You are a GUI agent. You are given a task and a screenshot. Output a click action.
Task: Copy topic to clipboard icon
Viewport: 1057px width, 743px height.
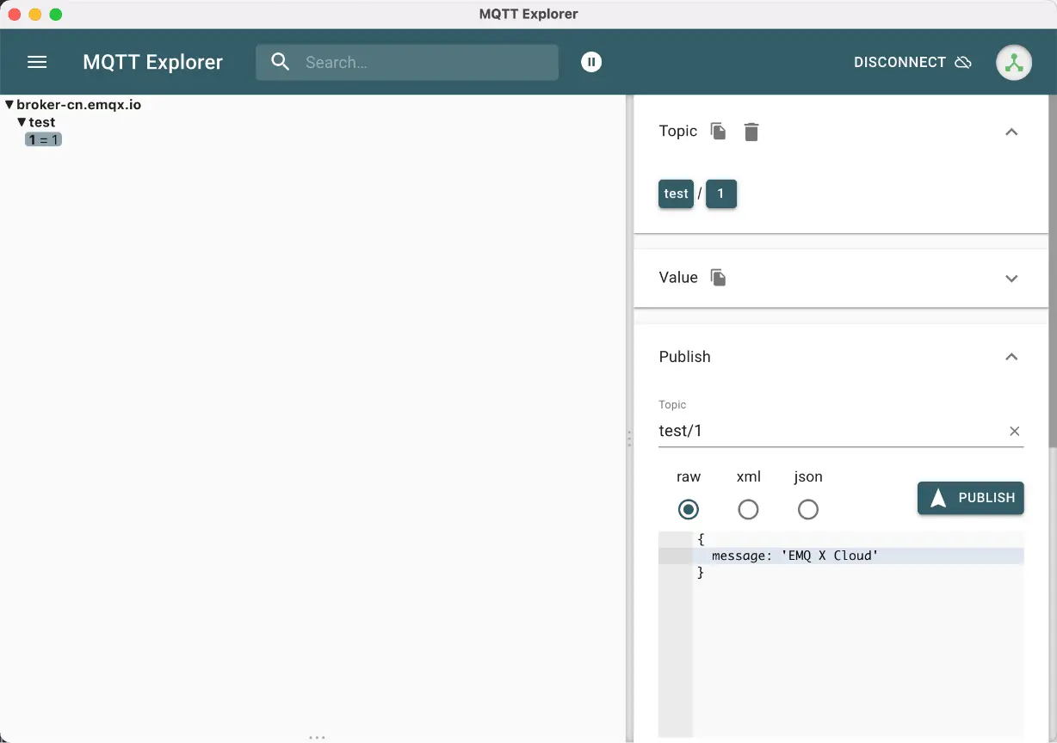[718, 132]
